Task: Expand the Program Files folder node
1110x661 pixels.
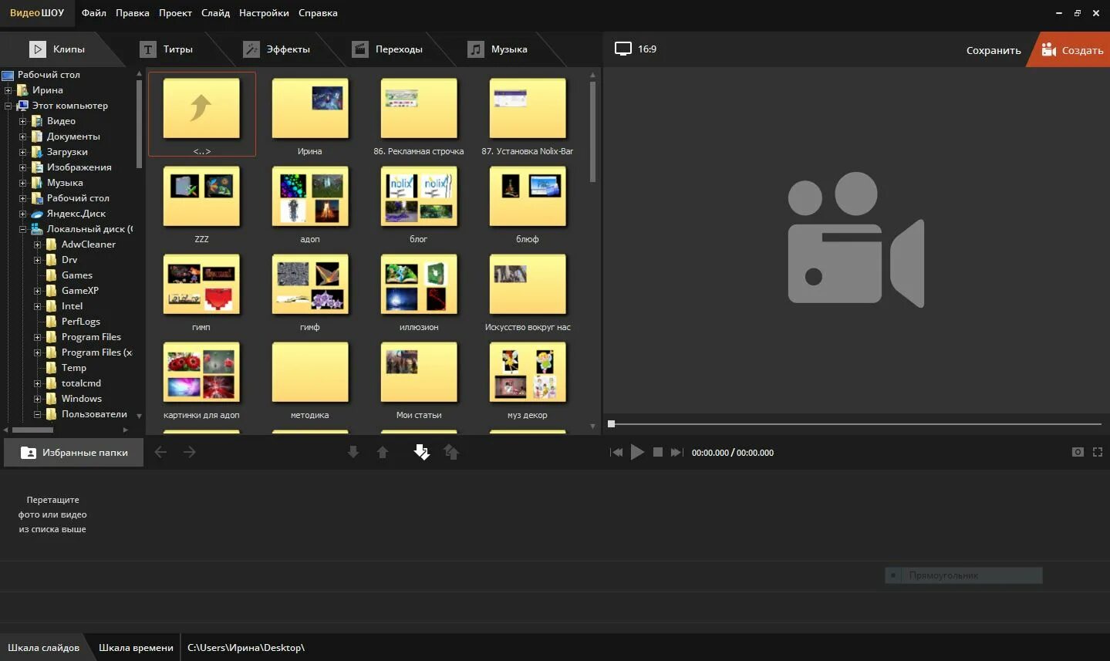Action: [x=37, y=337]
